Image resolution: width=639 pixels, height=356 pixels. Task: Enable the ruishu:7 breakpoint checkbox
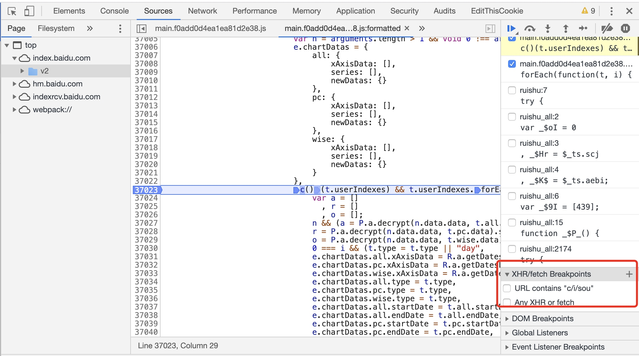pos(512,90)
